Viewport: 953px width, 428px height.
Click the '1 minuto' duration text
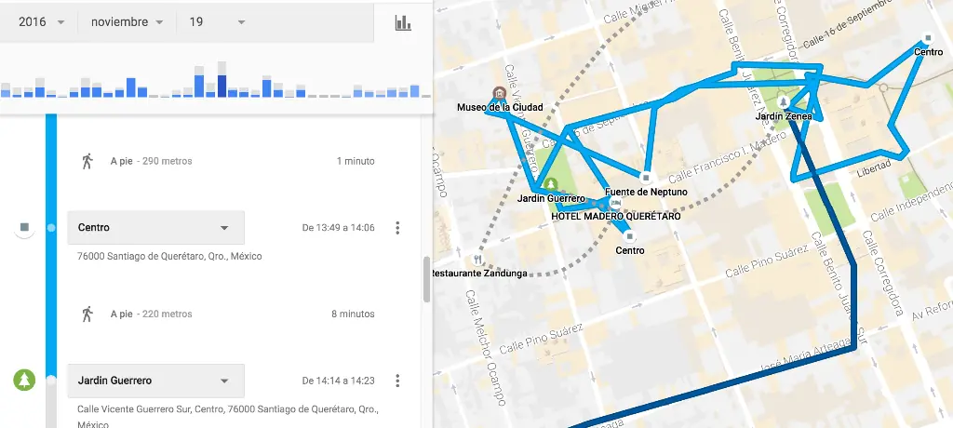pos(356,161)
